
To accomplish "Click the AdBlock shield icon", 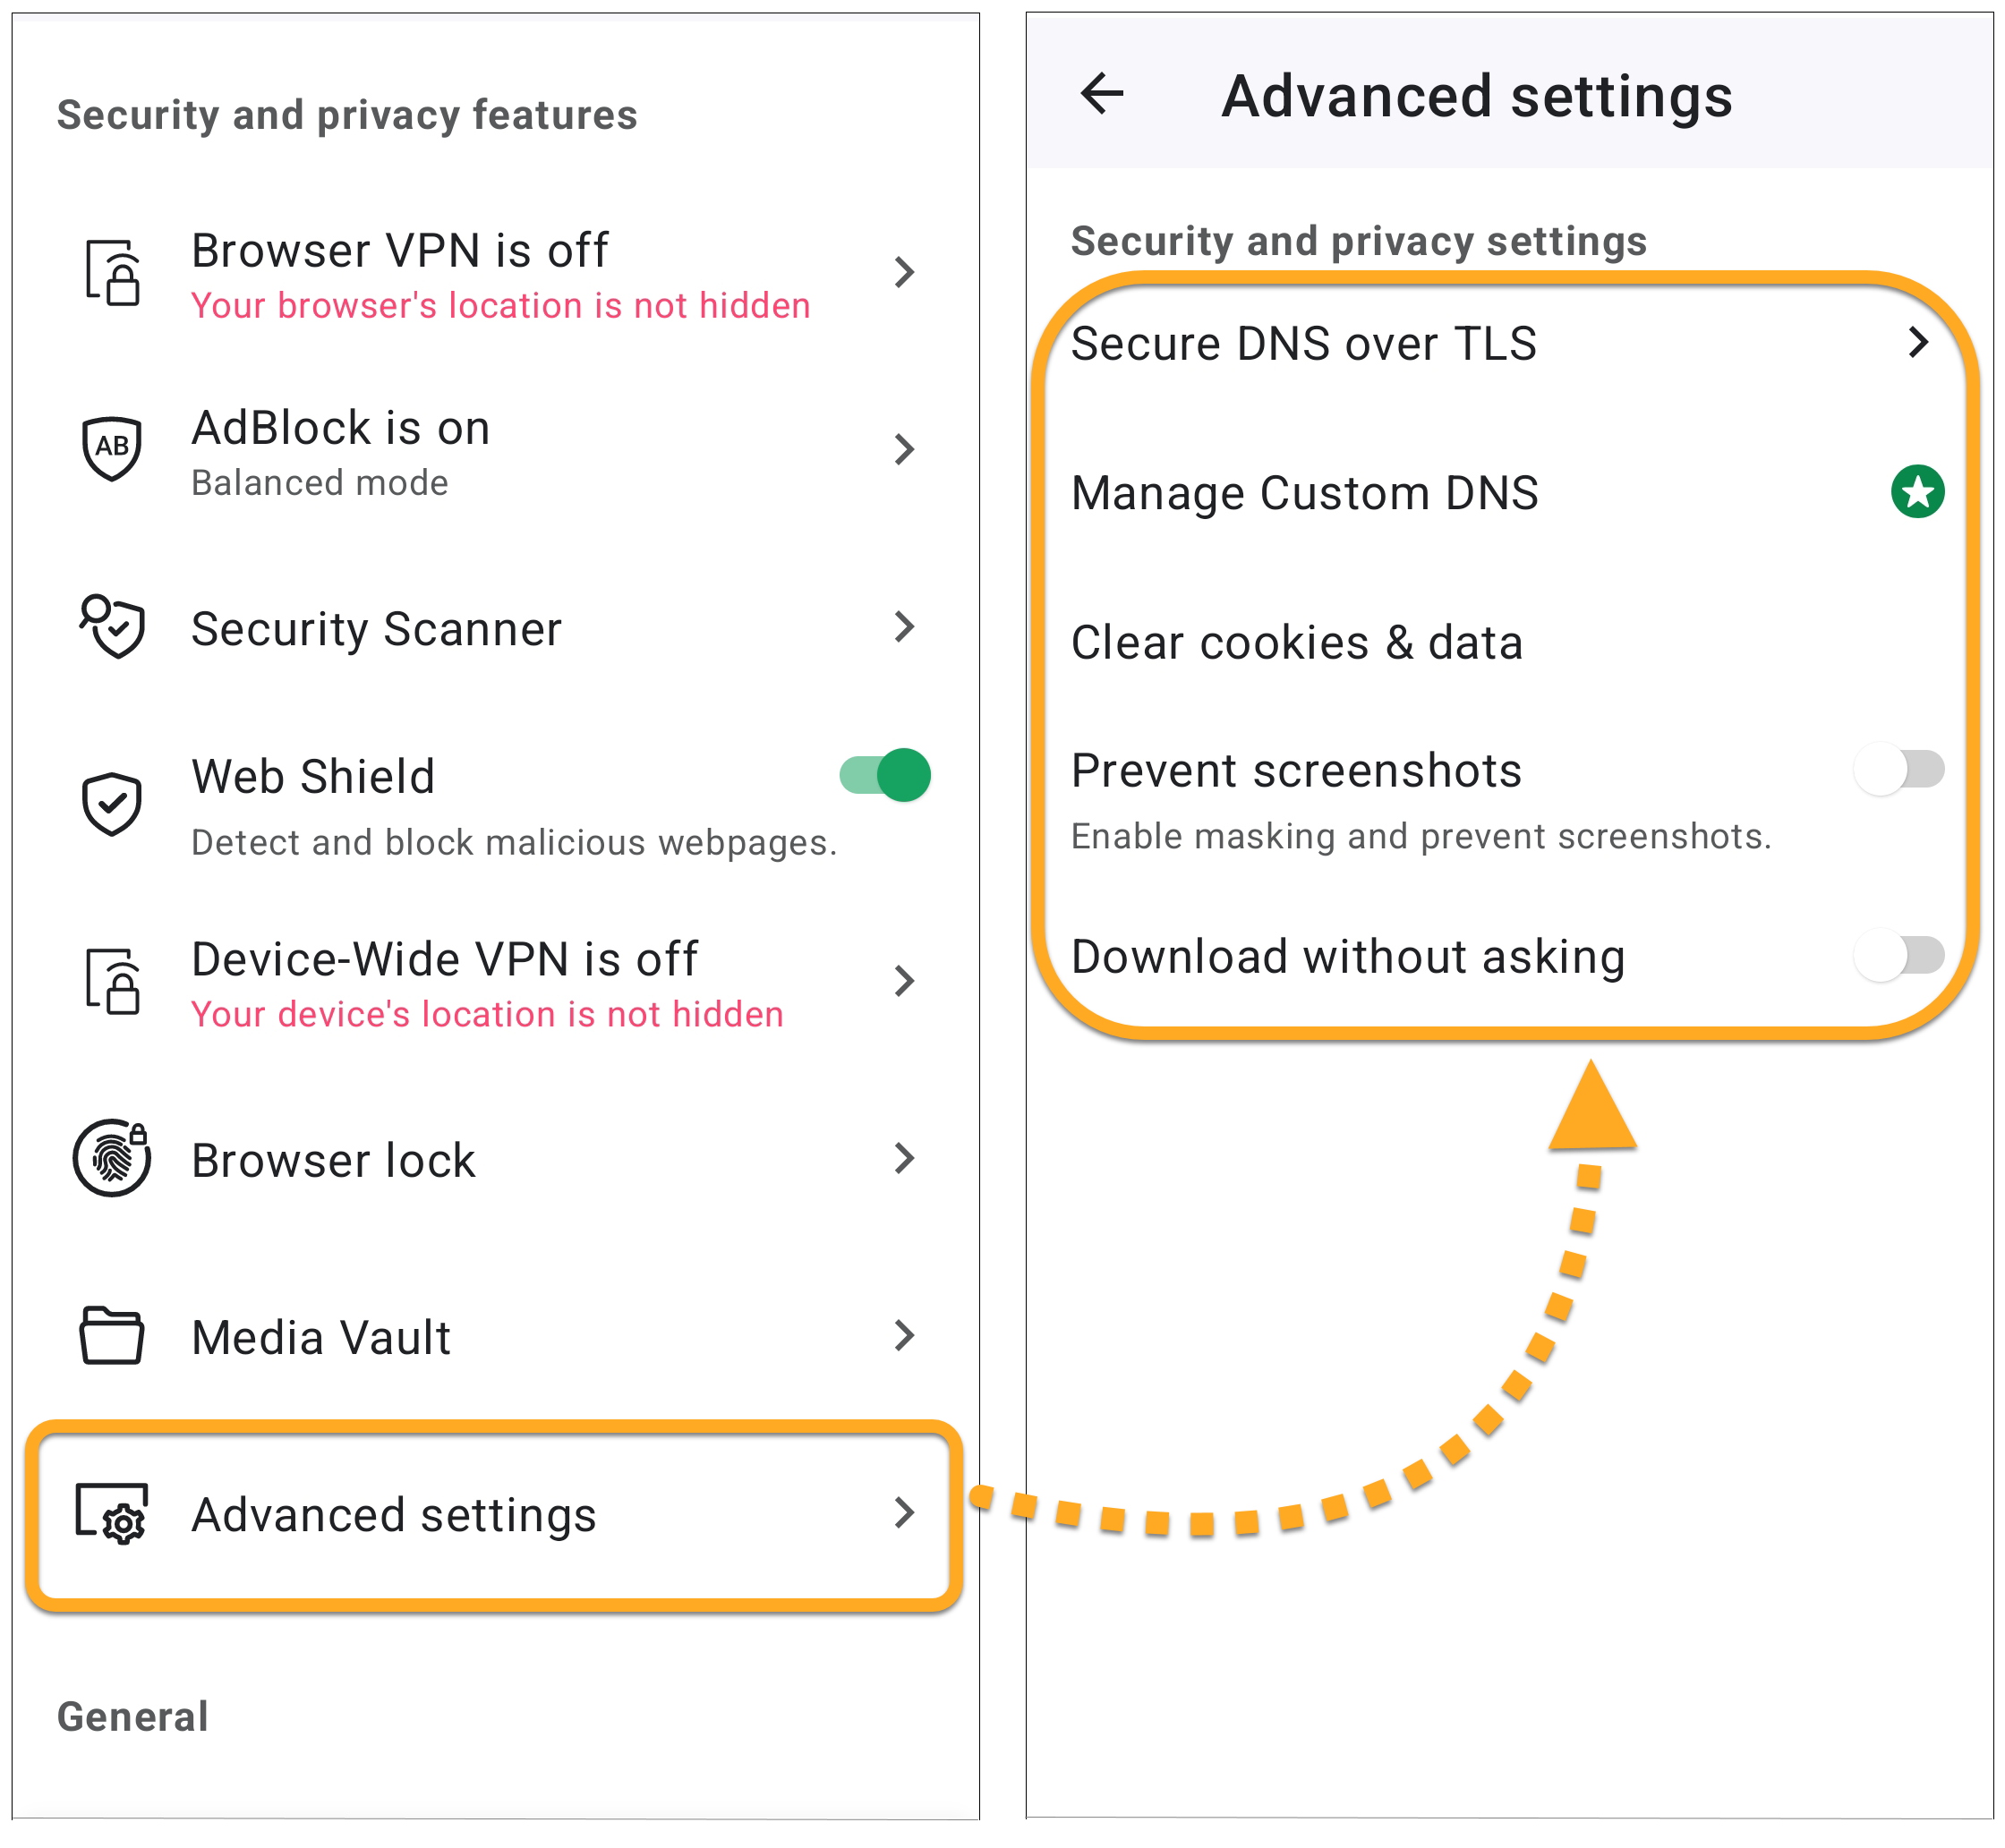I will point(112,448).
